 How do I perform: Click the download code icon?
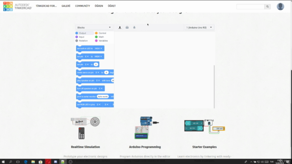tap(120, 27)
